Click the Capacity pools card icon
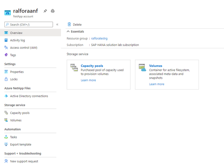This screenshot has width=224, height=167. click(74, 68)
